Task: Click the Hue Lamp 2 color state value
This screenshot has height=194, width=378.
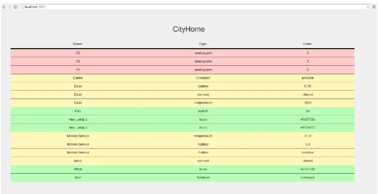Action: (308, 128)
